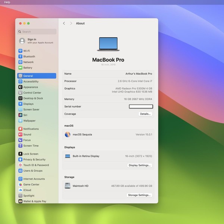The height and width of the screenshot is (224, 224).
Task: Open Displays sidebar icon
Action: pyautogui.click(x=20, y=104)
